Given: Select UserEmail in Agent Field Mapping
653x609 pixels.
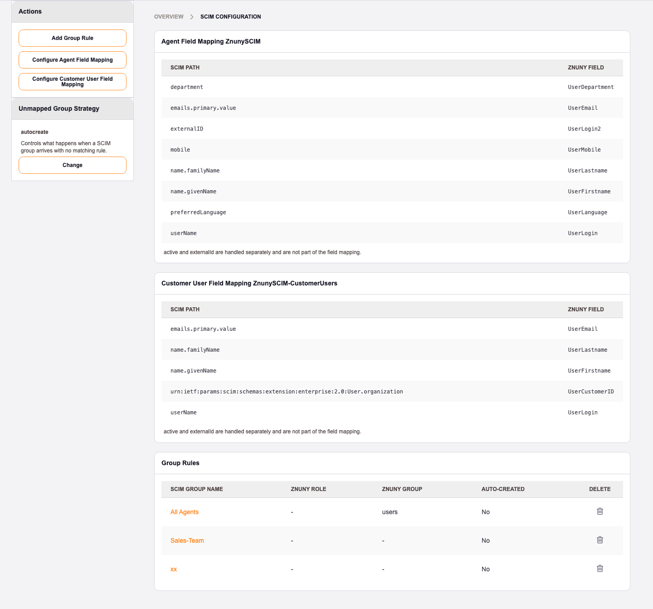Looking at the screenshot, I should pyautogui.click(x=583, y=108).
